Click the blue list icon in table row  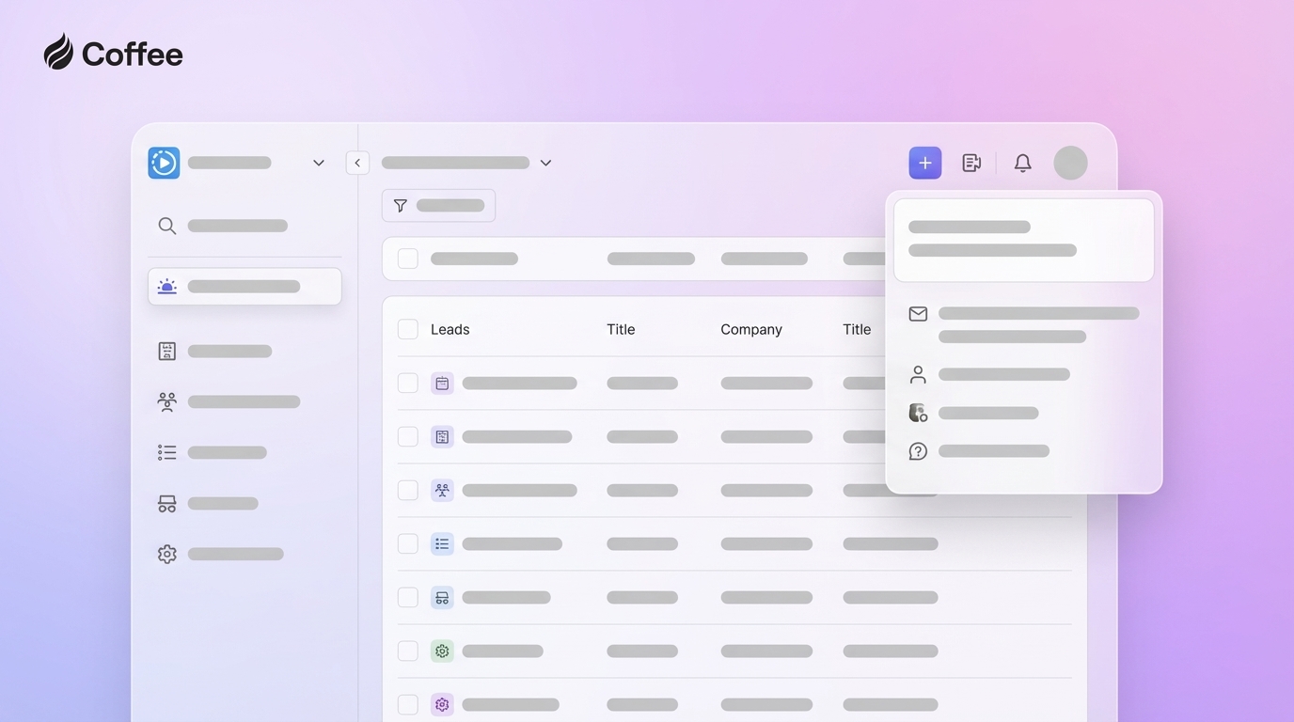(442, 543)
